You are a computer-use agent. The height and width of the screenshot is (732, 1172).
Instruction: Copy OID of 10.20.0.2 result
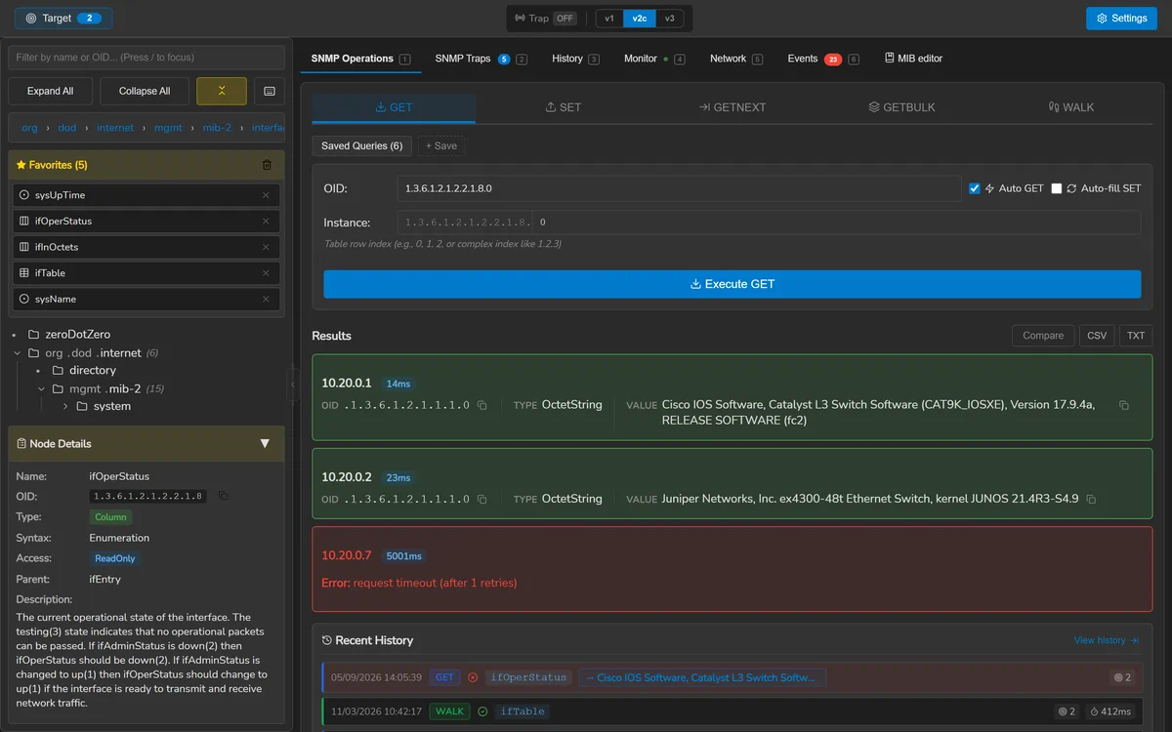click(x=481, y=499)
